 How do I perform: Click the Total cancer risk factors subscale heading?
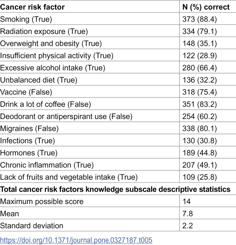coord(115,189)
